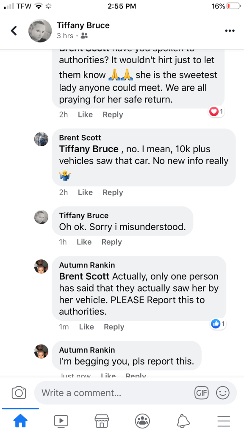Tap the back arrow icon
Image resolution: width=244 pixels, height=434 pixels.
click(14, 31)
